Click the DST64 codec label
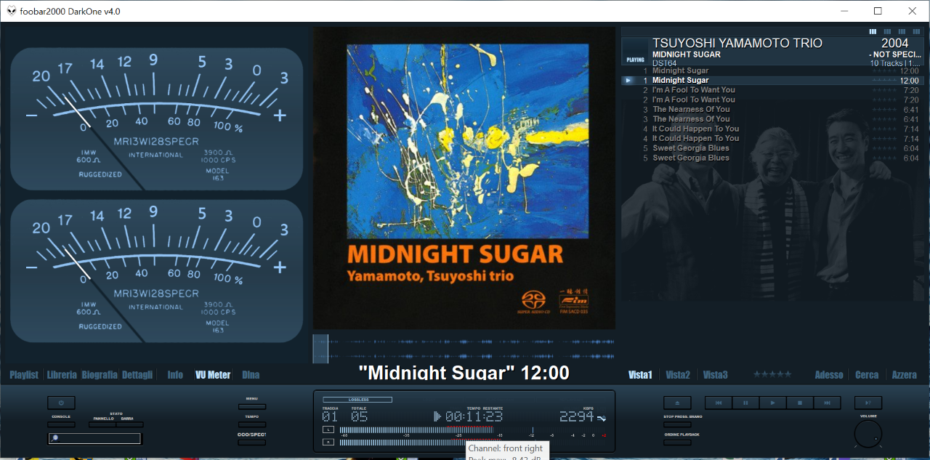 pyautogui.click(x=664, y=64)
